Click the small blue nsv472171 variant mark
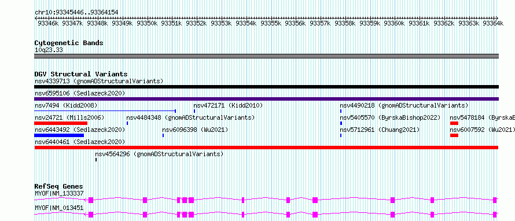Viewport: 515px width, 221px height. coord(194,111)
